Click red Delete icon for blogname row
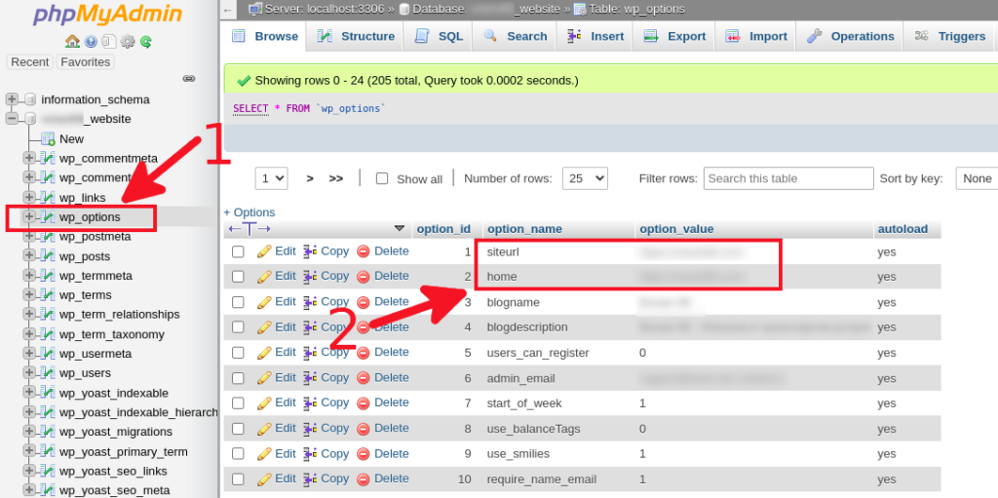 point(364,302)
